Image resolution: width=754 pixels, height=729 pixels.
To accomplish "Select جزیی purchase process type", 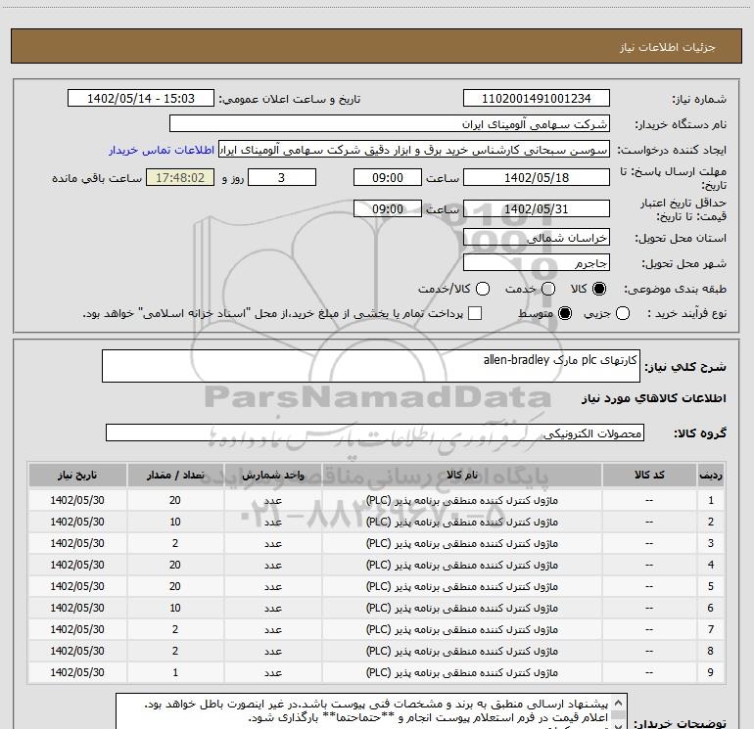I will [625, 314].
